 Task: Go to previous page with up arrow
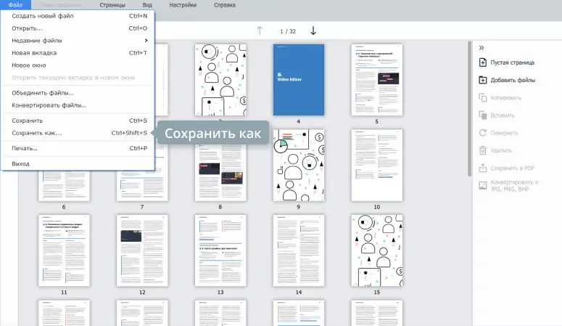point(260,30)
